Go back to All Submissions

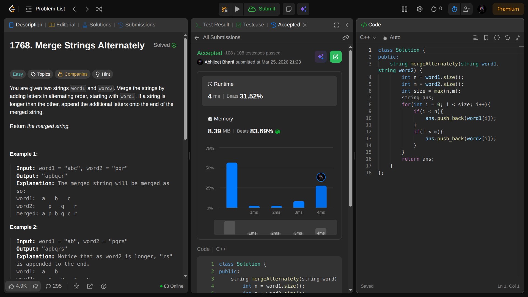(x=217, y=37)
